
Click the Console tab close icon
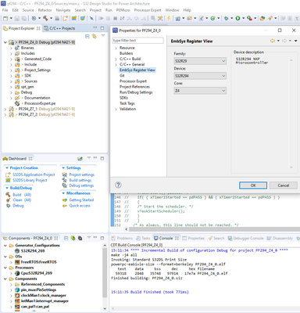pos(177,238)
